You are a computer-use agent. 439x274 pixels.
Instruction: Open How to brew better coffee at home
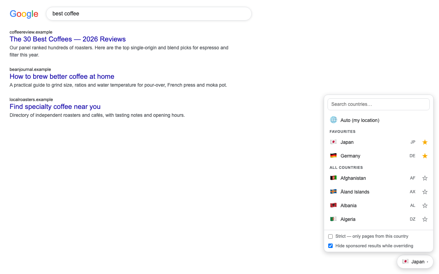coord(62,76)
